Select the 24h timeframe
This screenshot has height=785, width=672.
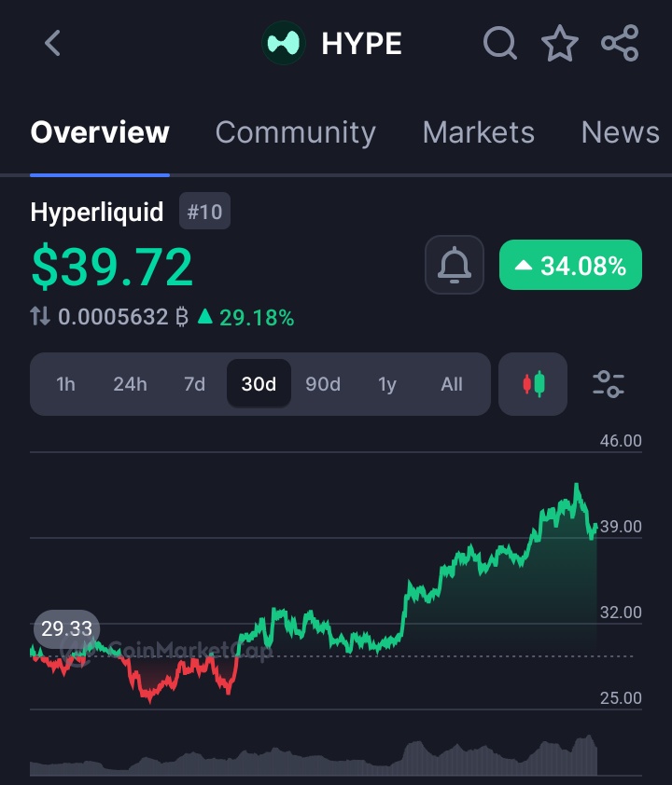point(130,384)
